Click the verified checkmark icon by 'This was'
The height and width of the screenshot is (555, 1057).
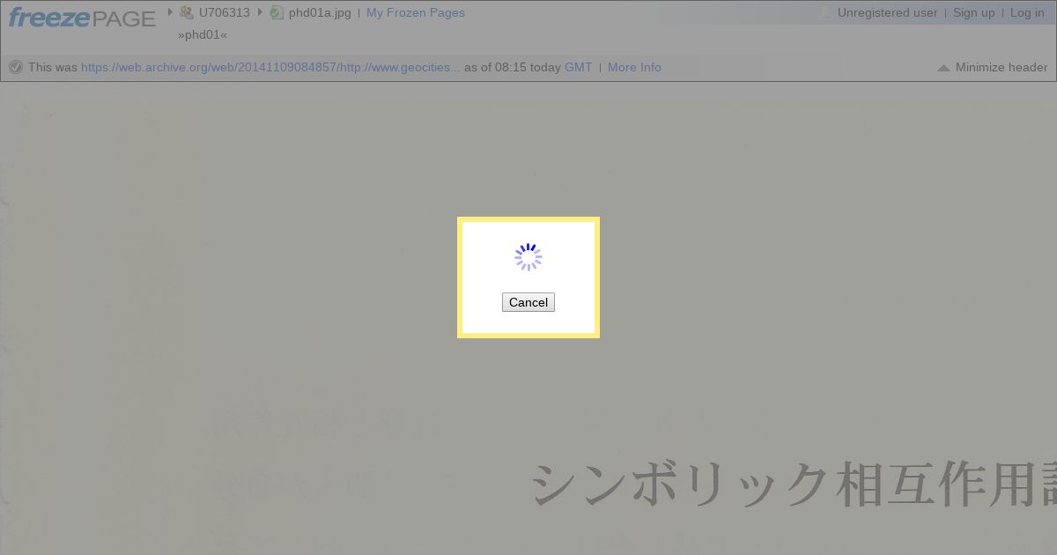[16, 67]
